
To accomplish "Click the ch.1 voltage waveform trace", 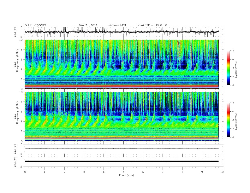I will click(x=122, y=32).
